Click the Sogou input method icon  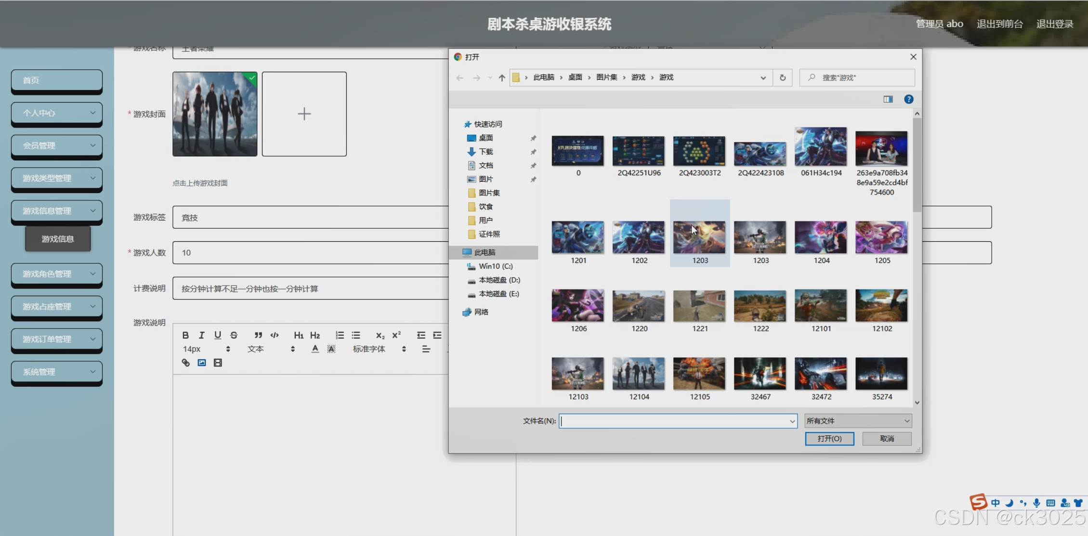tap(978, 502)
